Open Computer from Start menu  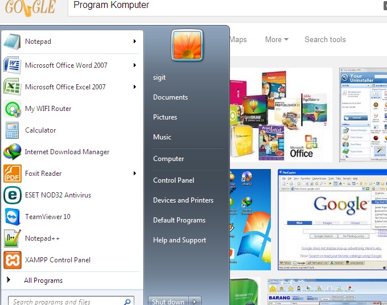168,159
